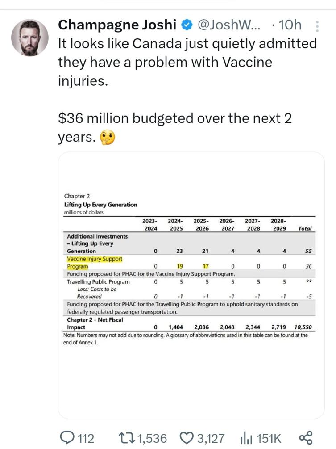Click the @JoshW... handle

pyautogui.click(x=229, y=25)
